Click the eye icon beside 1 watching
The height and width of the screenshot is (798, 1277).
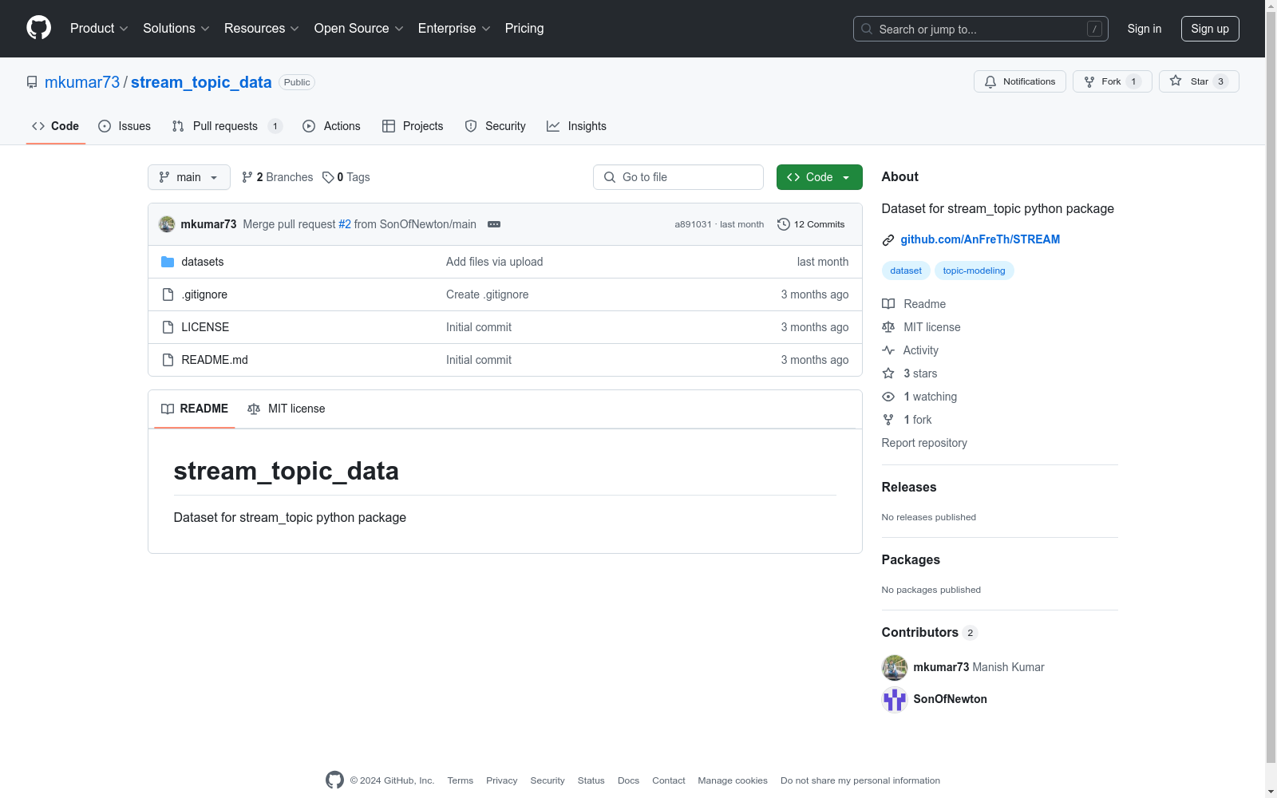tap(888, 397)
